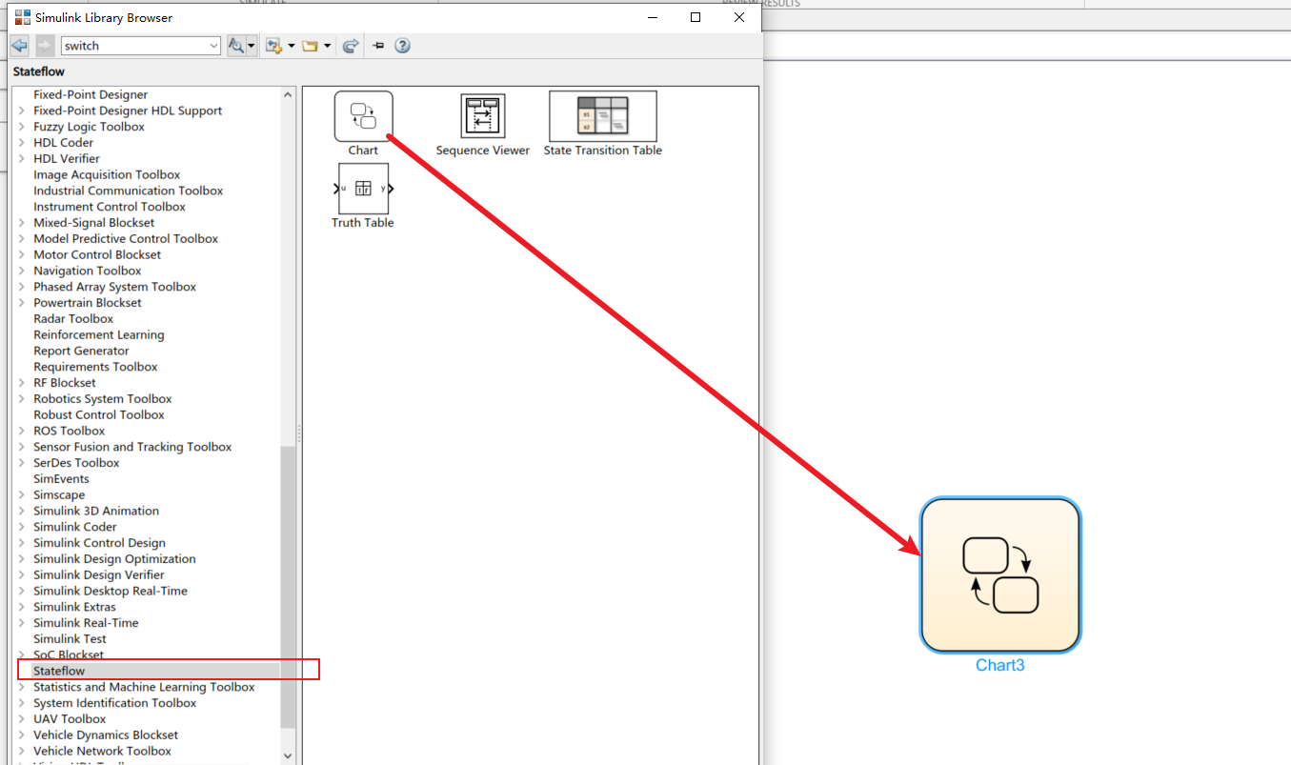Select Radar Toolbox entry
This screenshot has width=1291, height=765.
click(73, 318)
